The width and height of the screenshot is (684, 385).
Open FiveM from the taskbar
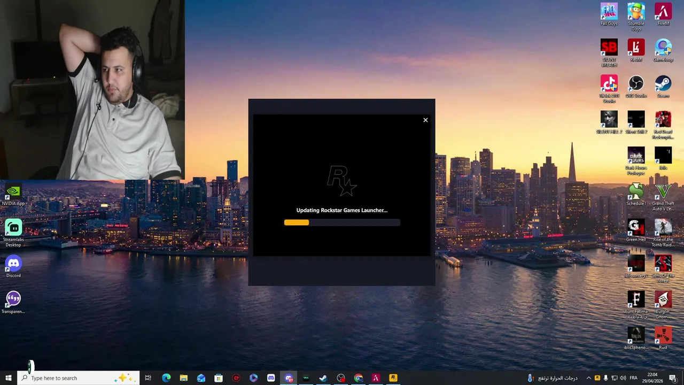click(376, 378)
